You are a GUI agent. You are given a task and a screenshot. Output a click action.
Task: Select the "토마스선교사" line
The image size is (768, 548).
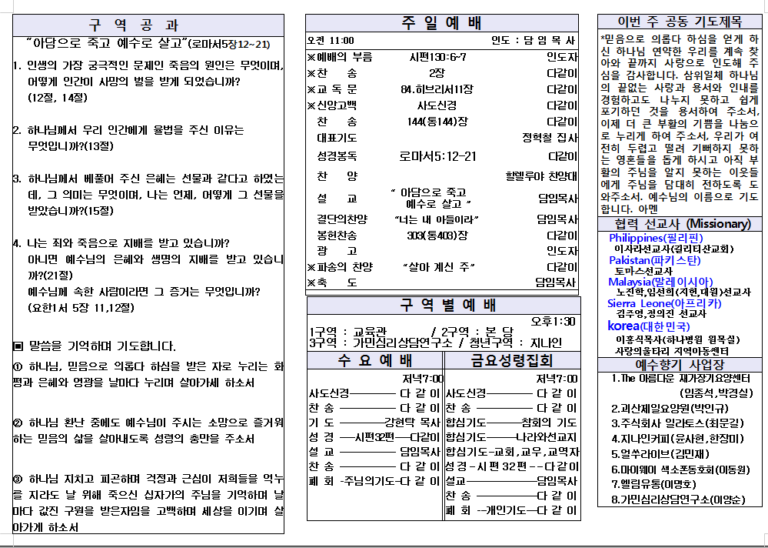coord(643,271)
